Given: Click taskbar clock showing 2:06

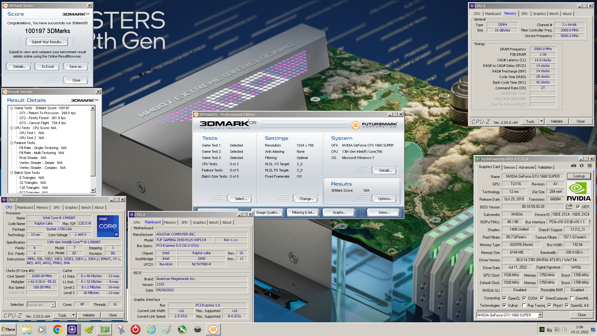Looking at the screenshot, I should [x=580, y=329].
